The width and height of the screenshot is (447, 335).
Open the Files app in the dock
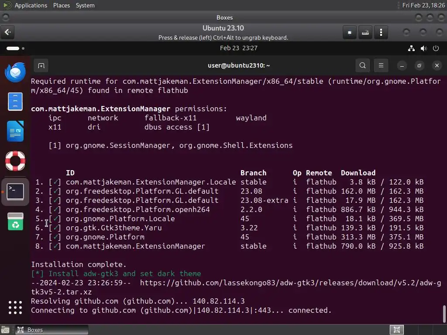click(15, 101)
